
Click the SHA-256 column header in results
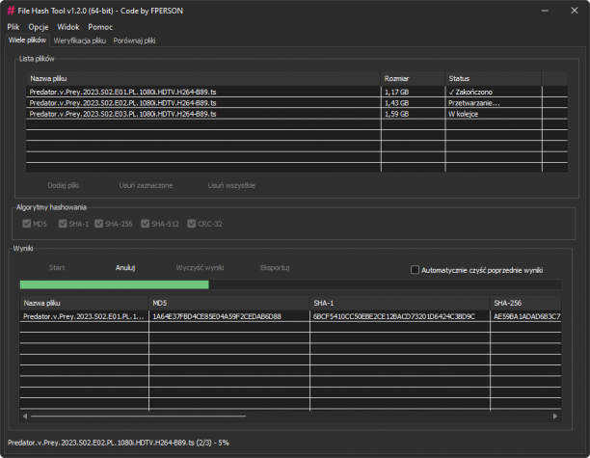click(525, 303)
